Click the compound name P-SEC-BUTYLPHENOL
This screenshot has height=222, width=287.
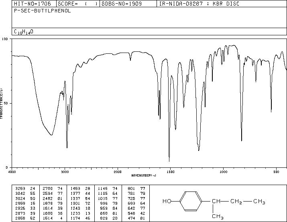(x=42, y=11)
